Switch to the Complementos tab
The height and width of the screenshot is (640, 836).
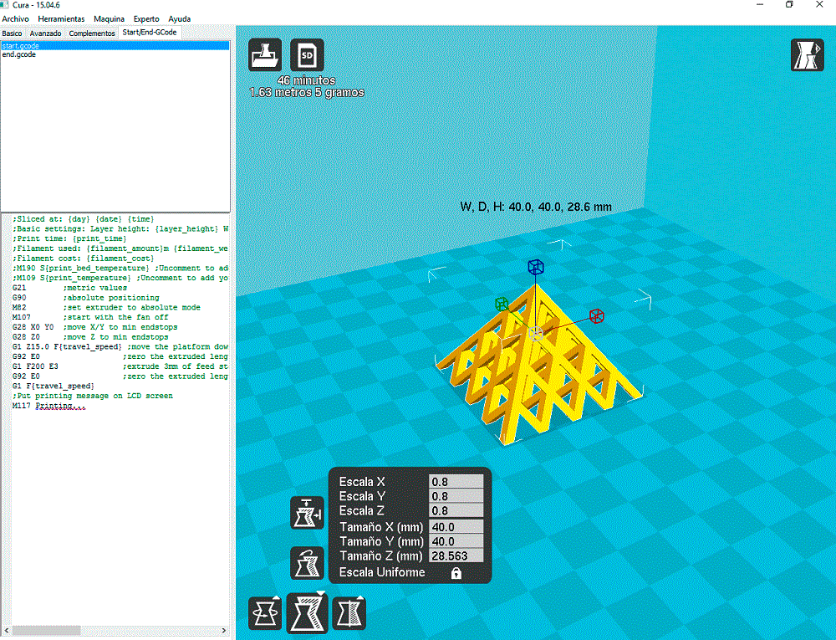tap(92, 33)
